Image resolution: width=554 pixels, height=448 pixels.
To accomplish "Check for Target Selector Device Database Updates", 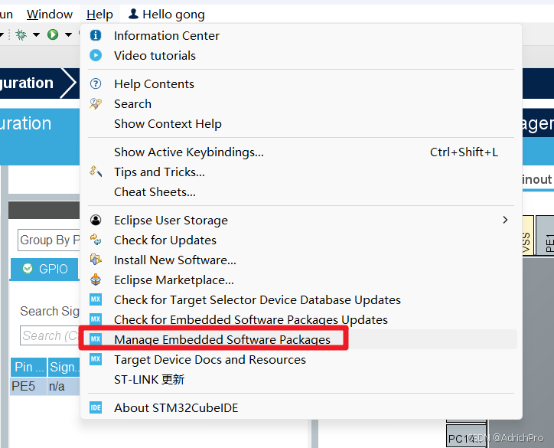I will (x=301, y=300).
